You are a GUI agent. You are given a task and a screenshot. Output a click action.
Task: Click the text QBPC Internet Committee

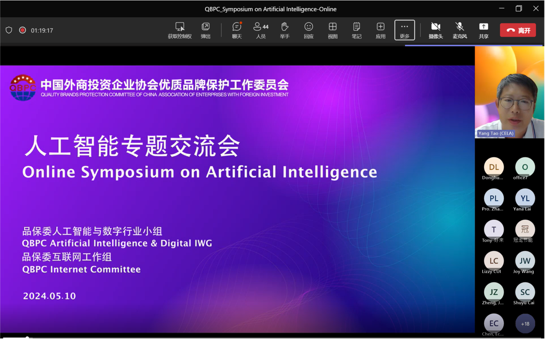81,270
